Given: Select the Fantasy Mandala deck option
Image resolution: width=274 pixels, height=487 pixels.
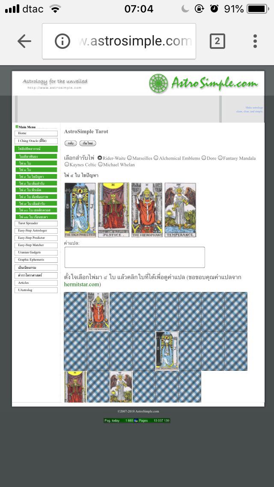Looking at the screenshot, I should point(220,158).
